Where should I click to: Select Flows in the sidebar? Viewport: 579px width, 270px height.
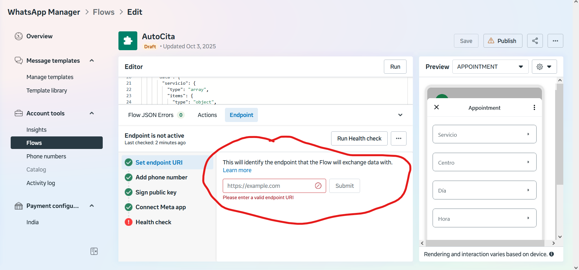[x=57, y=143]
